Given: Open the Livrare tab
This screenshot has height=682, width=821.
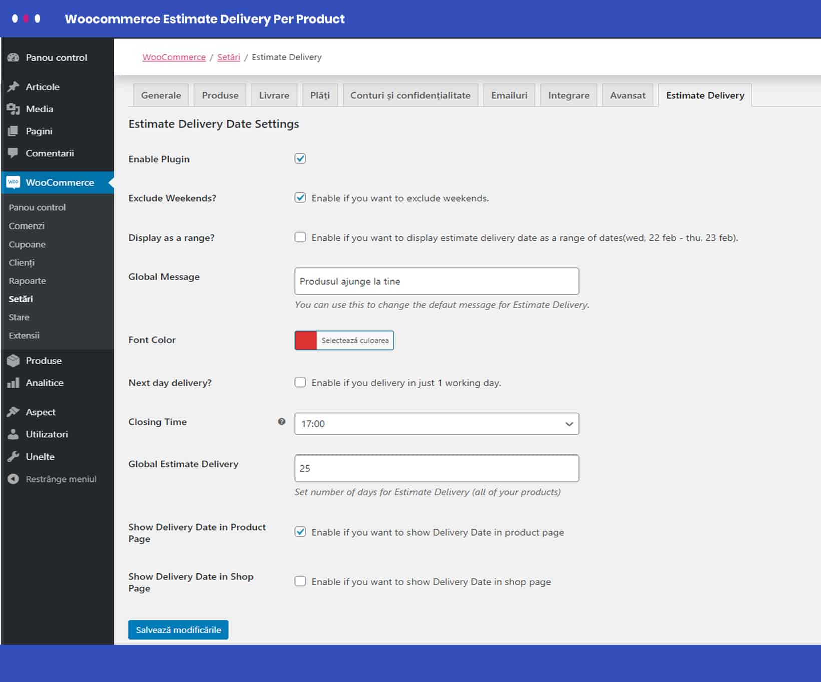Looking at the screenshot, I should 274,95.
